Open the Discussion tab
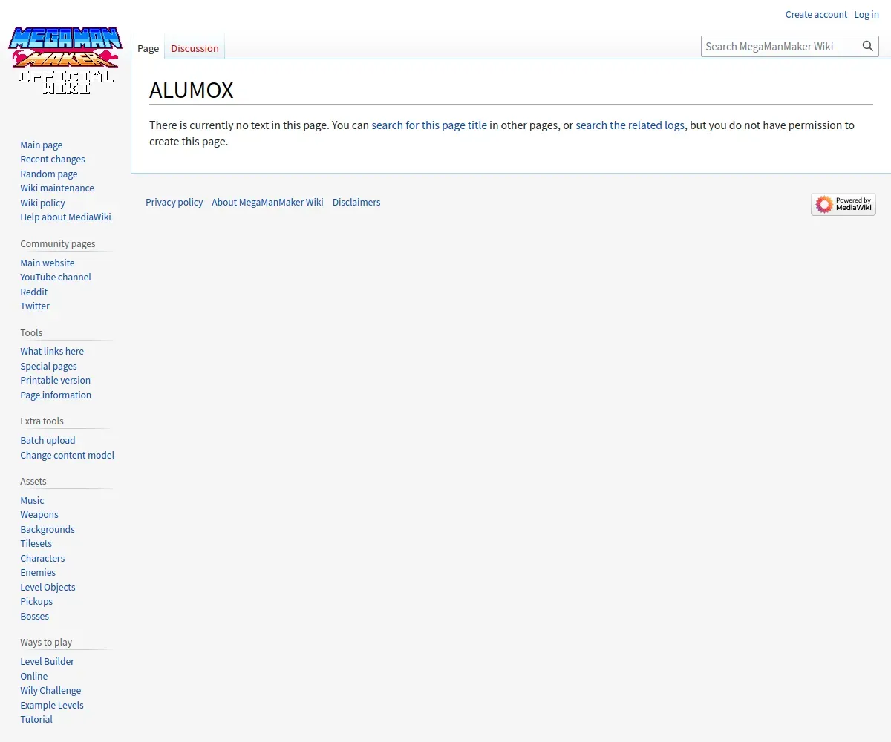Image resolution: width=891 pixels, height=742 pixels. [x=195, y=48]
